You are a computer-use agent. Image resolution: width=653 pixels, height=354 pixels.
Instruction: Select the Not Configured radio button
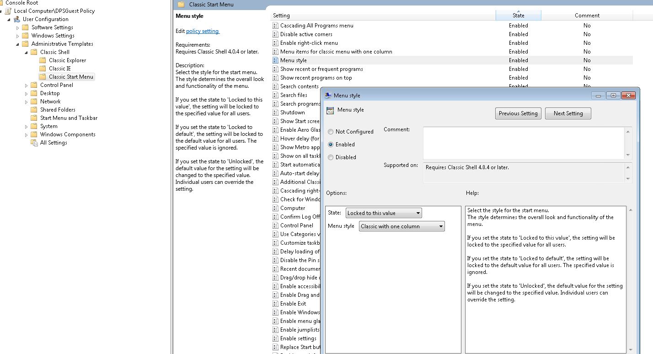pyautogui.click(x=331, y=132)
